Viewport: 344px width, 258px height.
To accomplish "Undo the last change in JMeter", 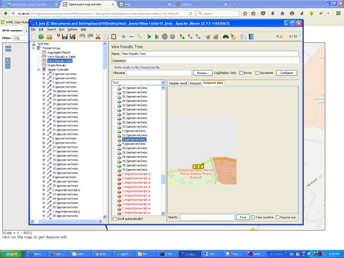I will tap(82, 37).
